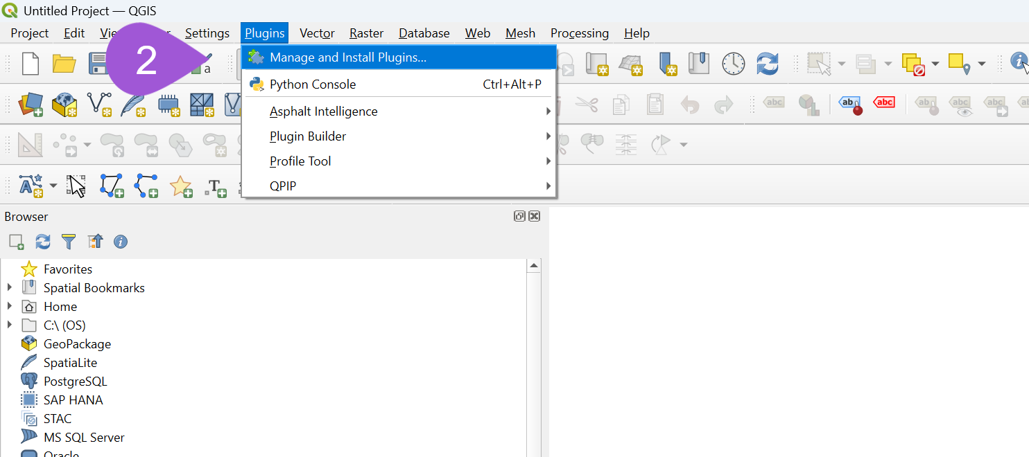The height and width of the screenshot is (457, 1029).
Task: Create a new print layout
Action: (x=596, y=63)
